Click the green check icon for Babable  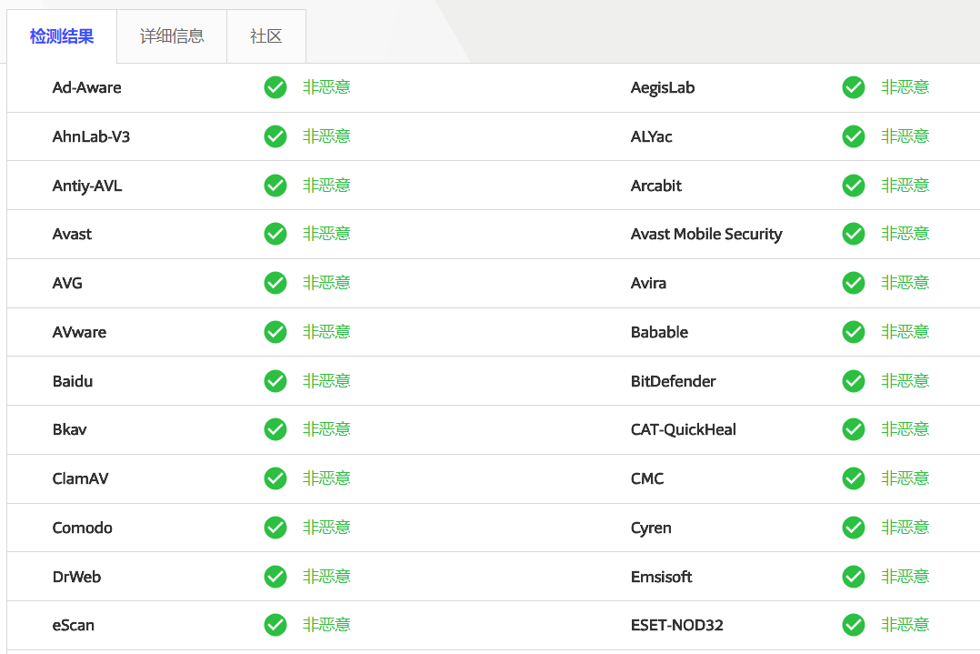coord(853,332)
